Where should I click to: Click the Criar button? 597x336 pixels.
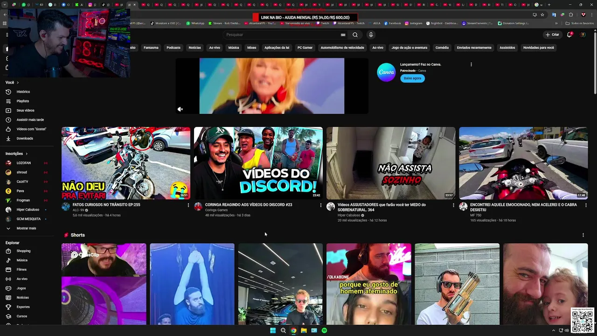pos(552,35)
